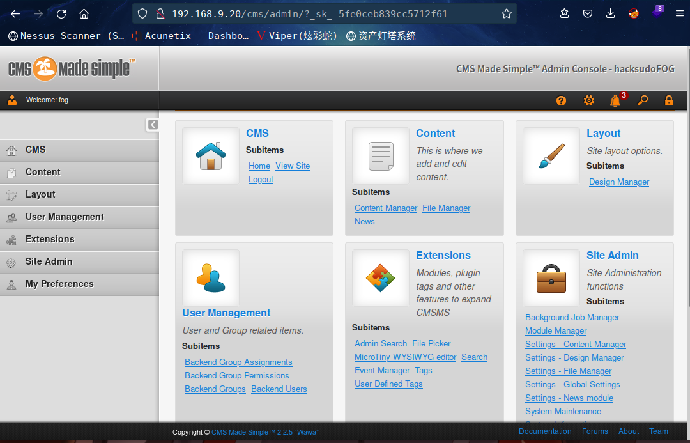Open the notifications bell icon
Viewport: 690px width, 443px height.
click(615, 101)
